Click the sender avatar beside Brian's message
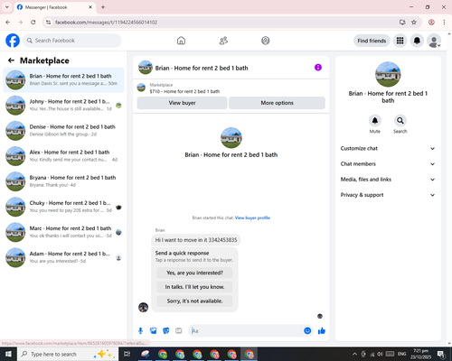 tap(143, 307)
